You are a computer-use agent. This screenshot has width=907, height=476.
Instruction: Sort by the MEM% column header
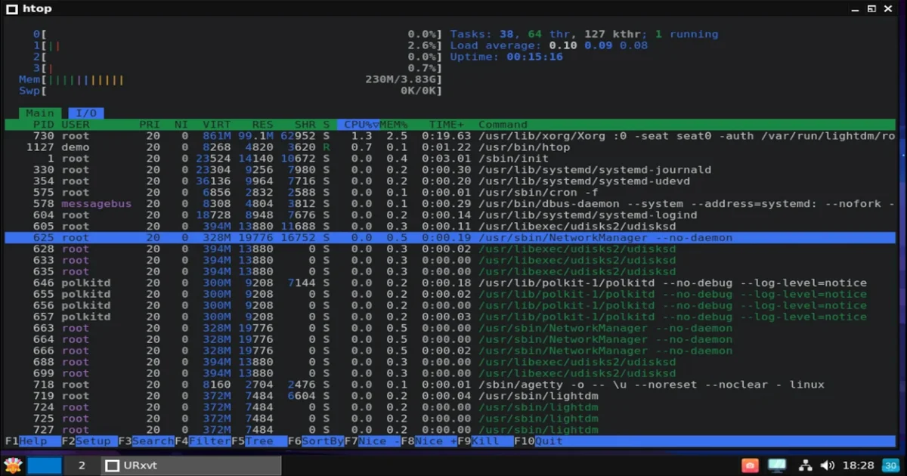coord(394,125)
